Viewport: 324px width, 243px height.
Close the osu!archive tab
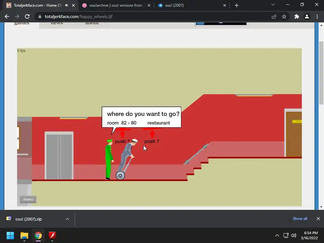tap(149, 5)
